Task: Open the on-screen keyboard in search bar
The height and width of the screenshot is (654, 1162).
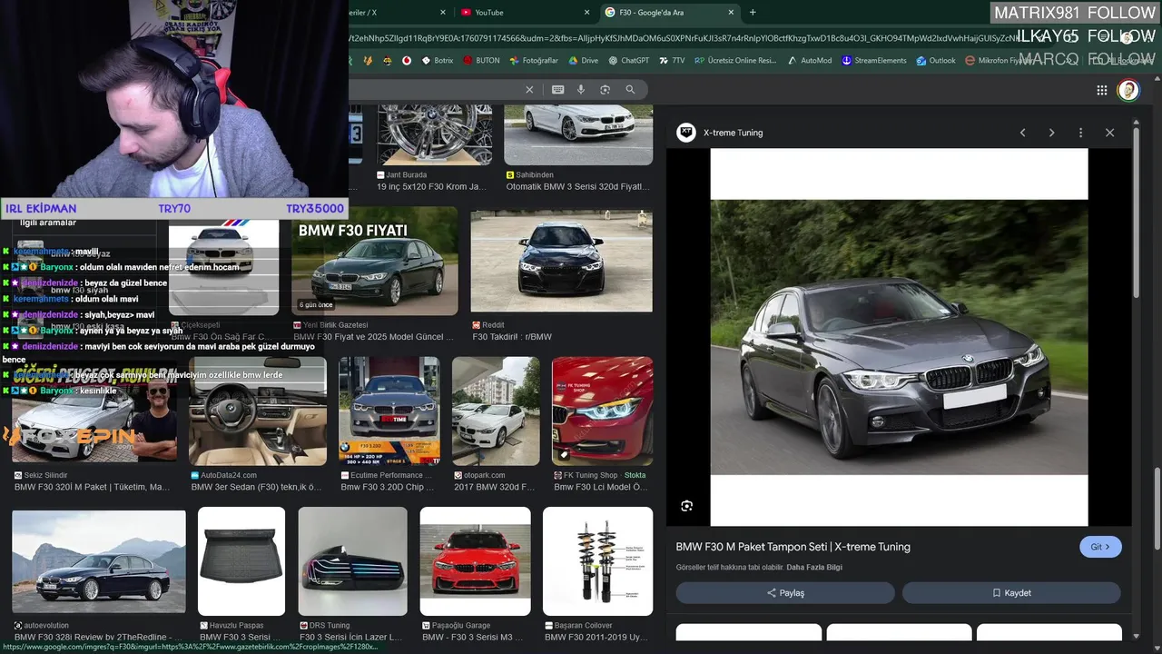Action: click(557, 89)
